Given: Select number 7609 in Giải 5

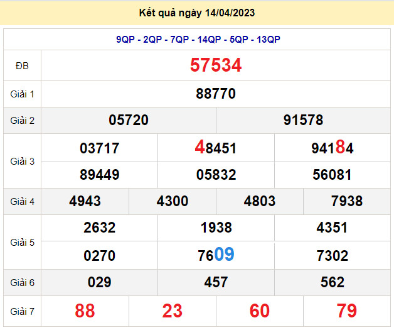Looking at the screenshot, I should coord(216,255).
